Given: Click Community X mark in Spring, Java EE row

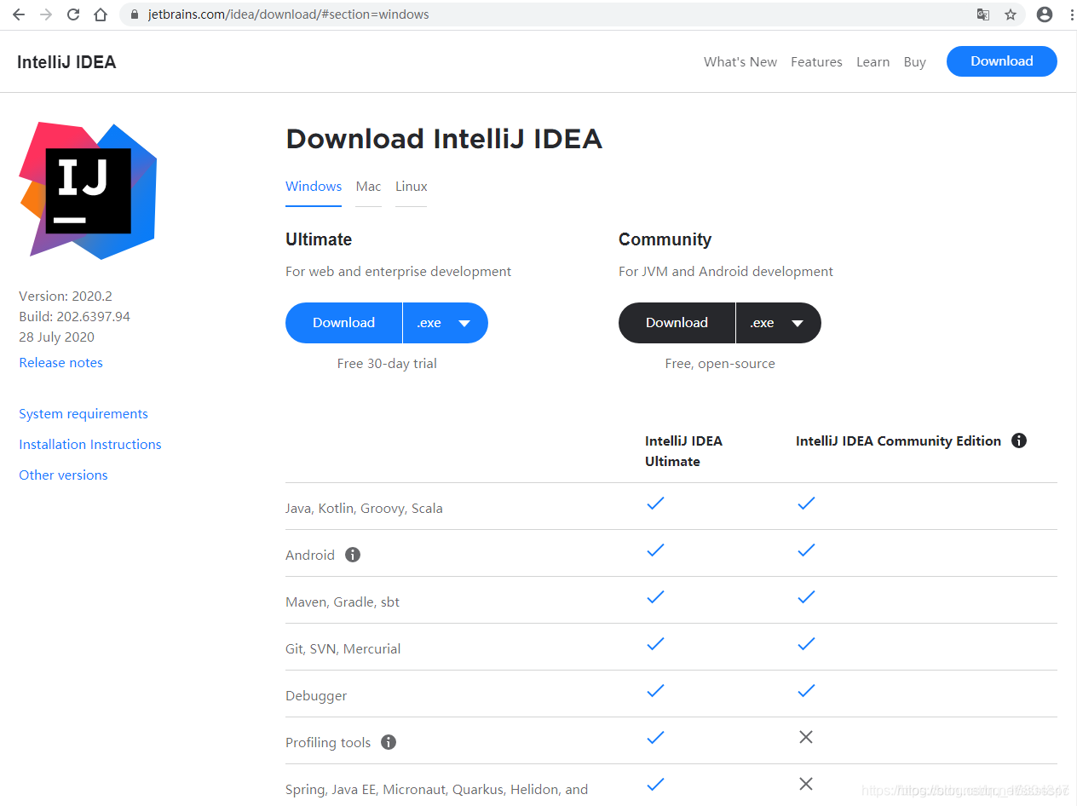Looking at the screenshot, I should (806, 784).
